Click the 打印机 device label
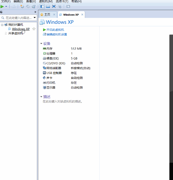Viewport: 173px width, 180px height. pos(51,83)
